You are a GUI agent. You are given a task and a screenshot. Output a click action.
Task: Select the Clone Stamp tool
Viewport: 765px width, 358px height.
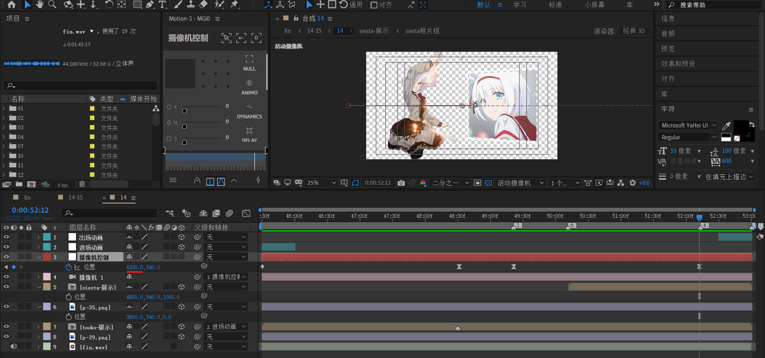[191, 4]
